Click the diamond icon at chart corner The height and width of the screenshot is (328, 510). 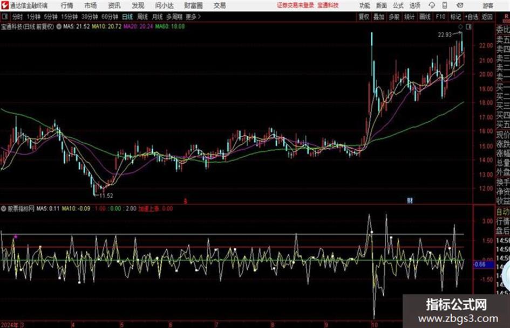pyautogui.click(x=460, y=27)
